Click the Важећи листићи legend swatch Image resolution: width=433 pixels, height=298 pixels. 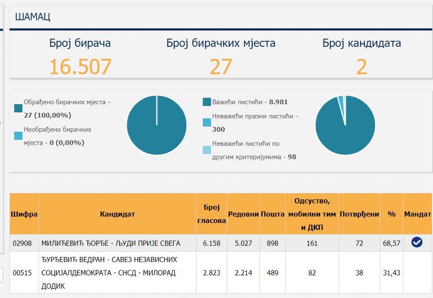point(207,102)
